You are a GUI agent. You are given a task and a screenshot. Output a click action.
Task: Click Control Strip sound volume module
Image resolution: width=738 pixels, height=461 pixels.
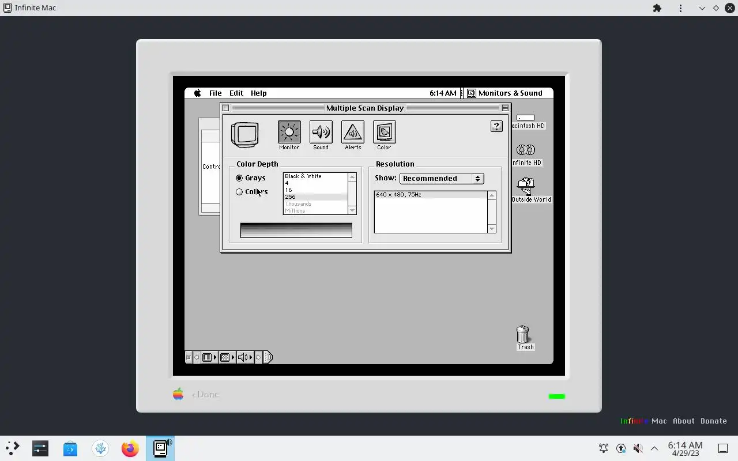(x=245, y=357)
